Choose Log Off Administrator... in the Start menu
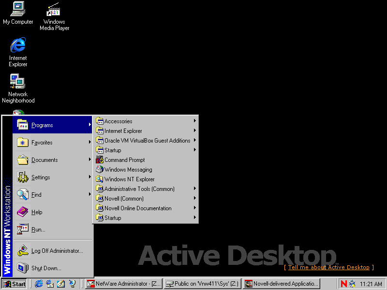 tap(53, 251)
